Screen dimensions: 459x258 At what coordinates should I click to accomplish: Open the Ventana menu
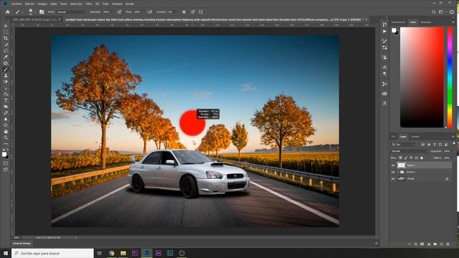117,4
